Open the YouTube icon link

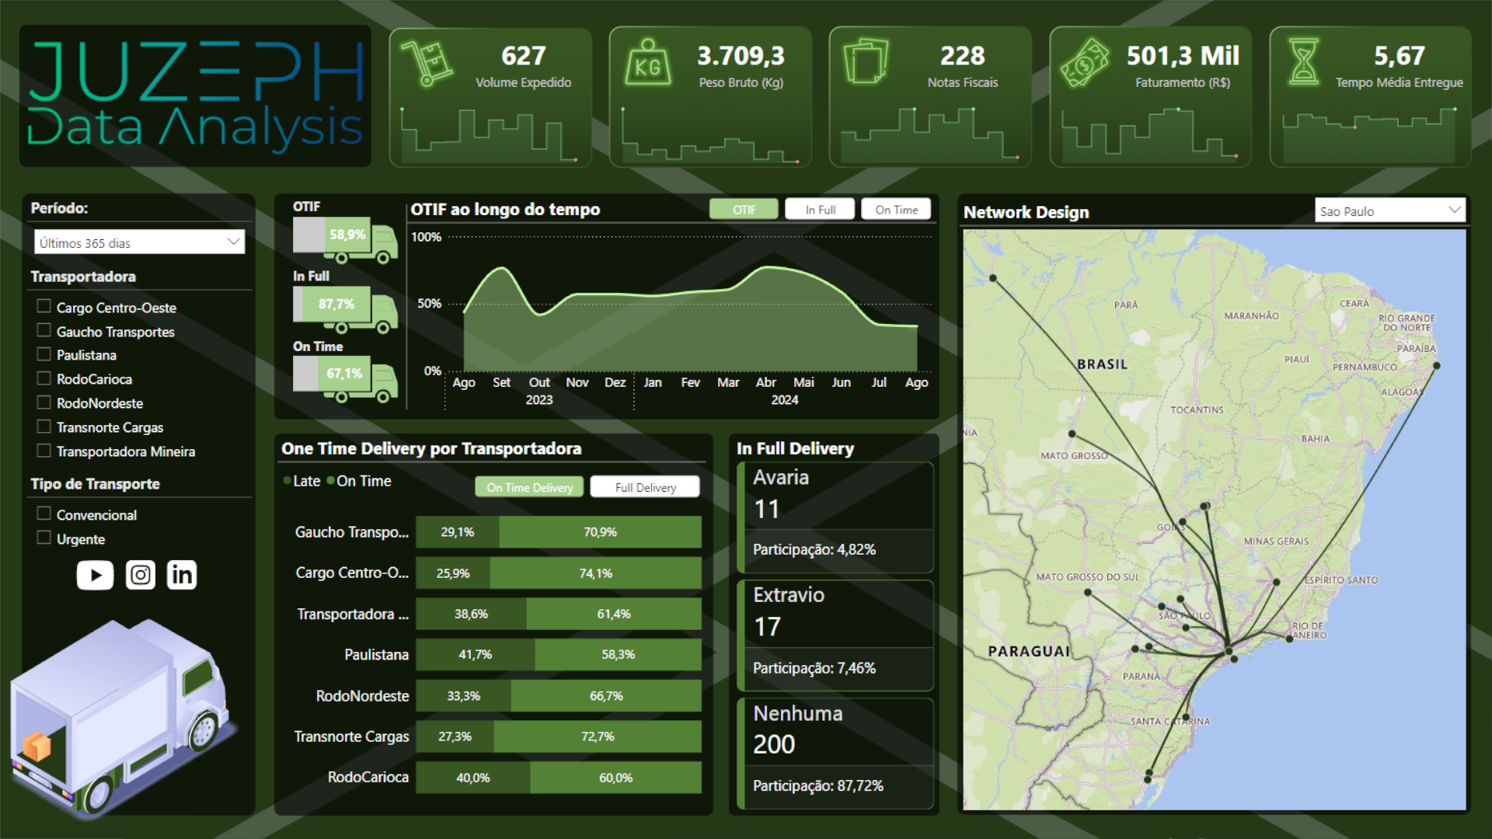coord(95,575)
